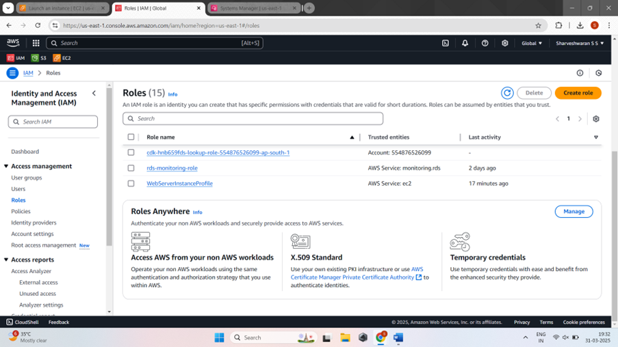The width and height of the screenshot is (618, 347).
Task: Open the help question mark menu
Action: [x=485, y=43]
